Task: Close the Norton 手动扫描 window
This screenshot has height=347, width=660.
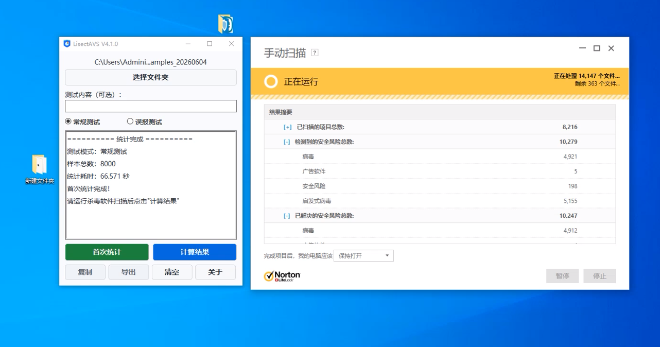Action: (611, 48)
